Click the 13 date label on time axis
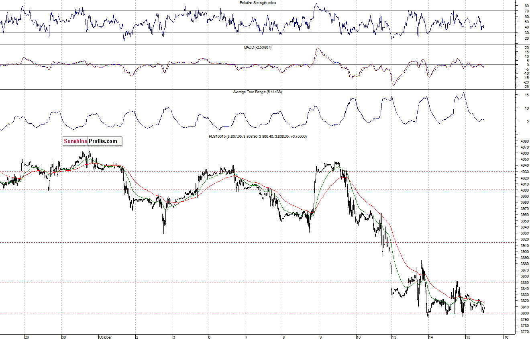The height and width of the screenshot is (339, 530). click(394, 337)
